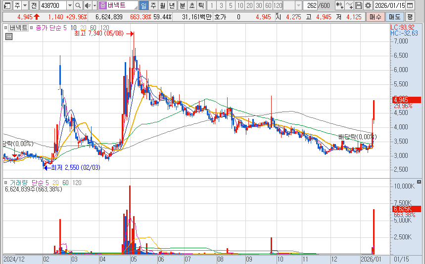Save chart with floppy disk icon
This screenshot has height=264, width=425.
(358, 5)
